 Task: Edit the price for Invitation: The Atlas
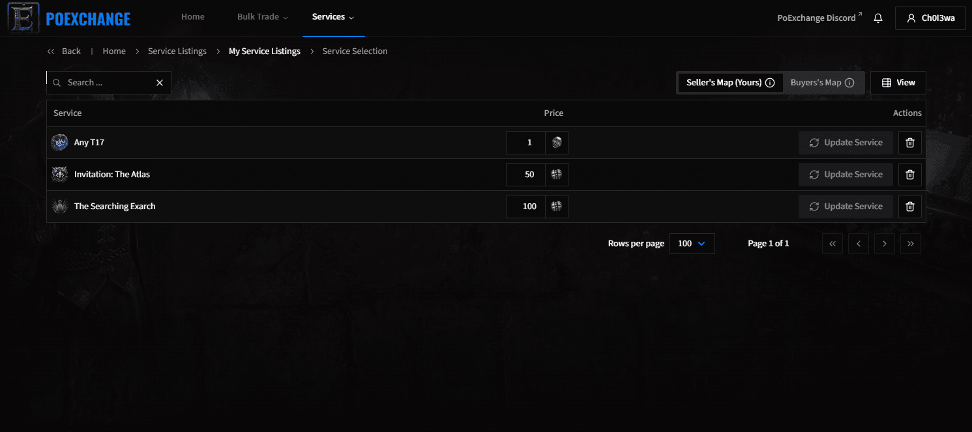pyautogui.click(x=525, y=175)
